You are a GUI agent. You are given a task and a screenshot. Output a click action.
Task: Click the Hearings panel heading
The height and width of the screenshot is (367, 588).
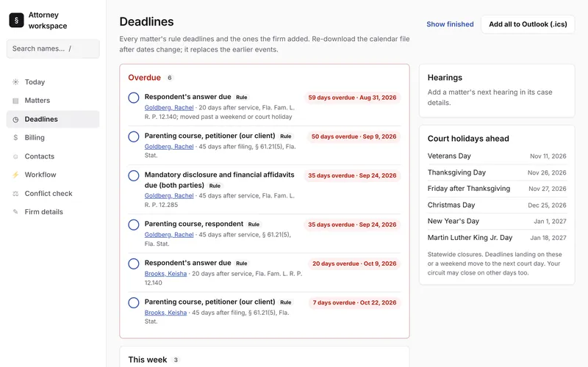click(x=445, y=78)
